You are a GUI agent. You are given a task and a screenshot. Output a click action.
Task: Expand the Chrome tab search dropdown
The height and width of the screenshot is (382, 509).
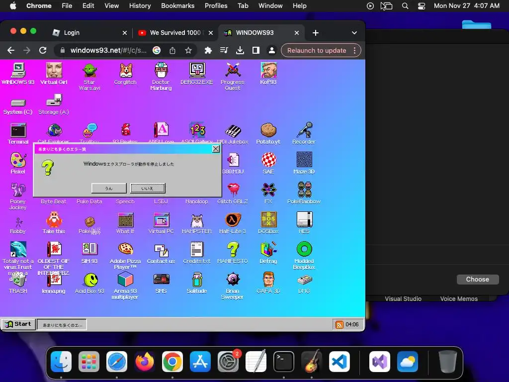pos(354,33)
